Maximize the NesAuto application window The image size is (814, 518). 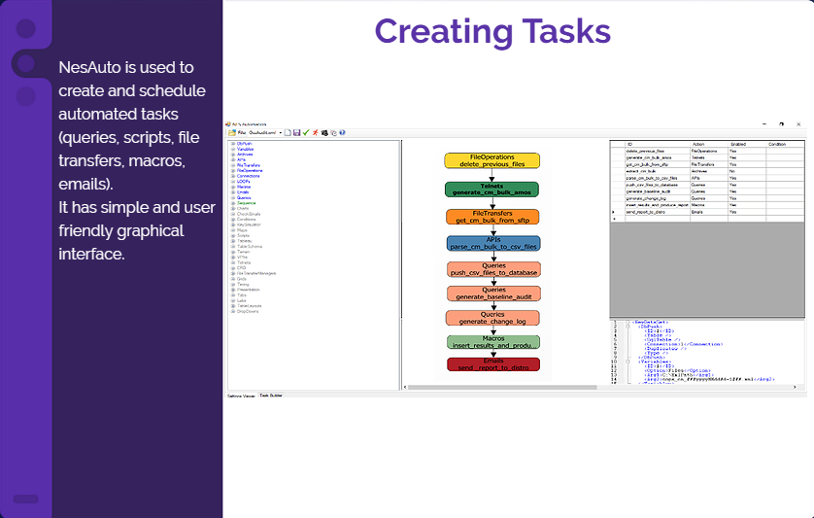tap(781, 124)
